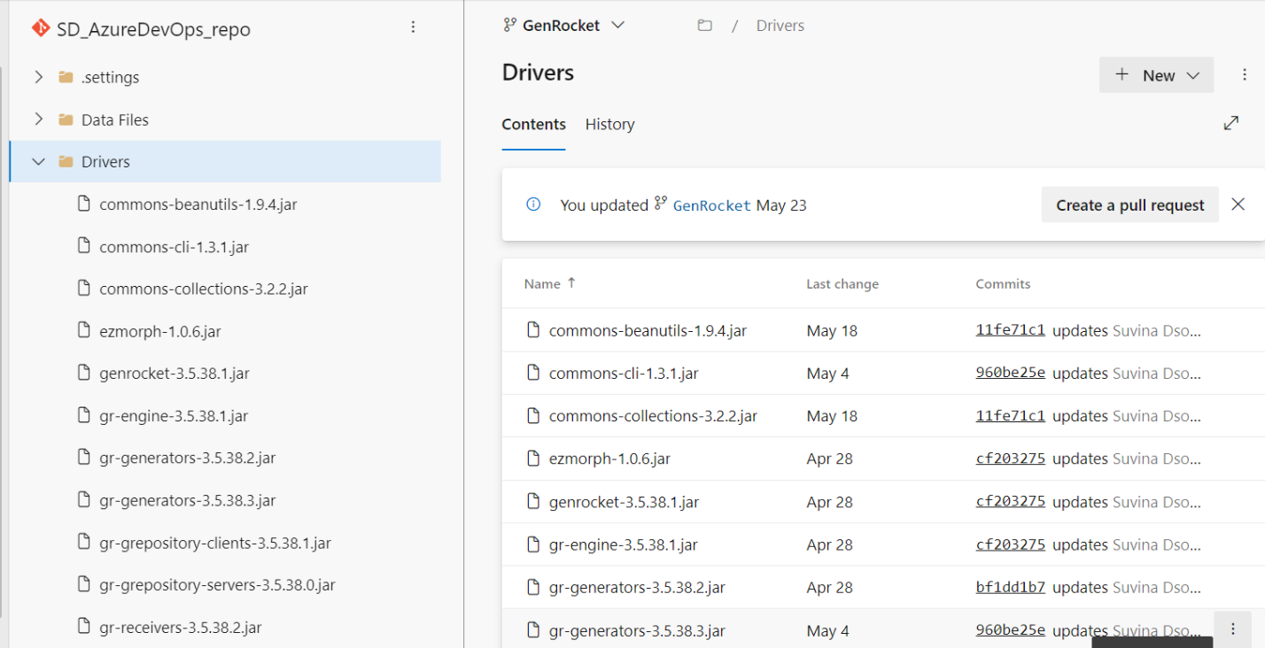The height and width of the screenshot is (648, 1265).
Task: Click the SD_AzureDevOps_repo git repository icon
Action: pos(41,28)
